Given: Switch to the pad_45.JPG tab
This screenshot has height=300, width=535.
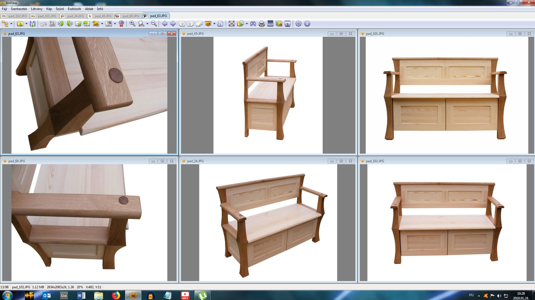Looking at the screenshot, I should [x=101, y=16].
